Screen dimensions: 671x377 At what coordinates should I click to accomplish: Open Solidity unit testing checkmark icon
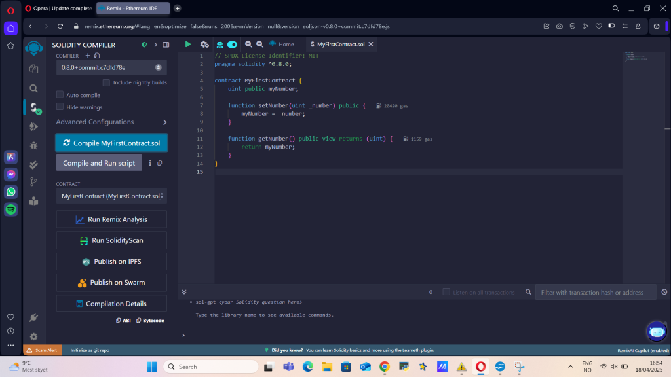click(x=34, y=164)
